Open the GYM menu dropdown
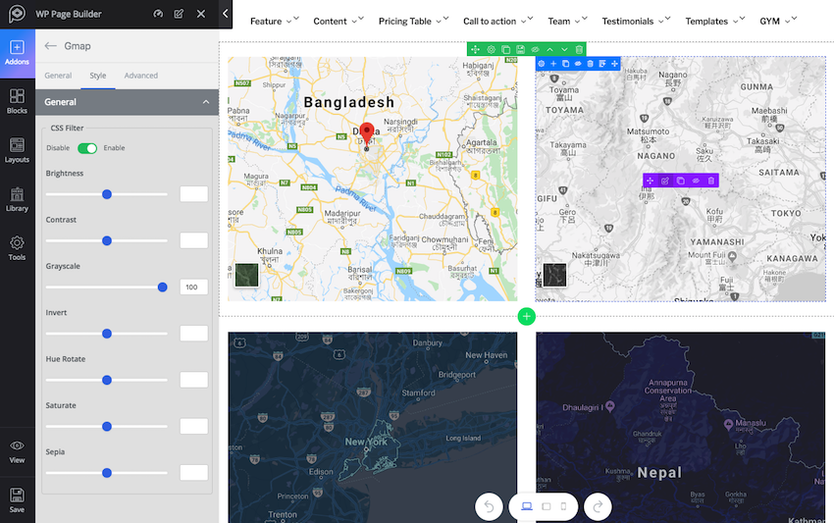Image resolution: width=834 pixels, height=523 pixels. (x=778, y=22)
